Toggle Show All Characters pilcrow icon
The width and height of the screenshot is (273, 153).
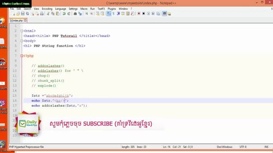click(x=113, y=14)
